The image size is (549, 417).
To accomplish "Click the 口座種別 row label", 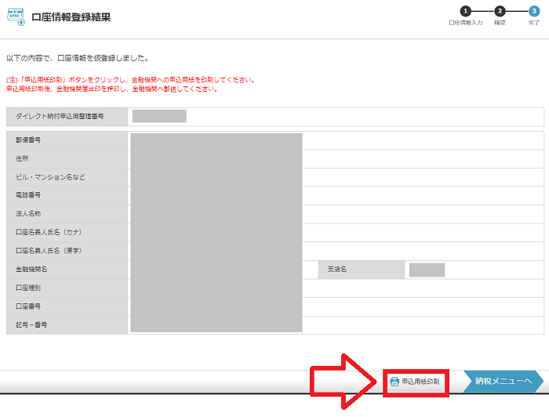I will (x=28, y=288).
